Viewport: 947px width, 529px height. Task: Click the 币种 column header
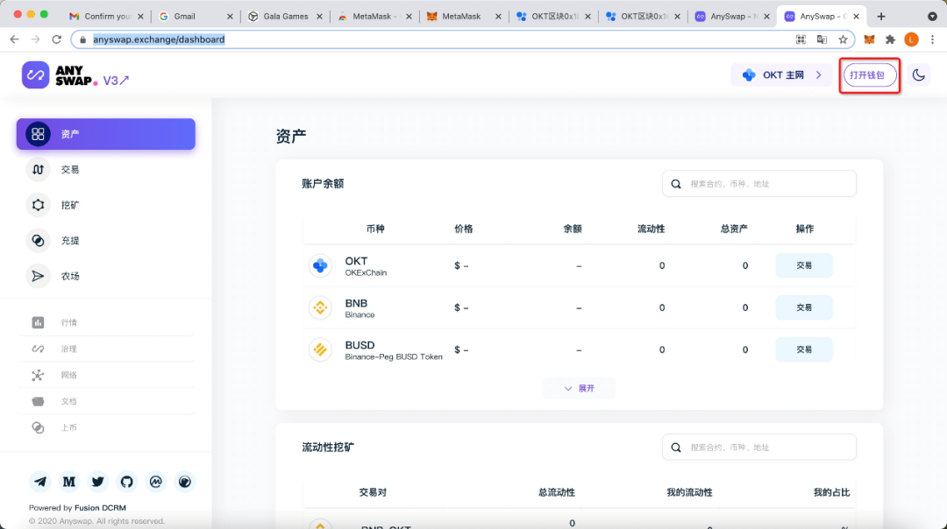click(x=375, y=229)
